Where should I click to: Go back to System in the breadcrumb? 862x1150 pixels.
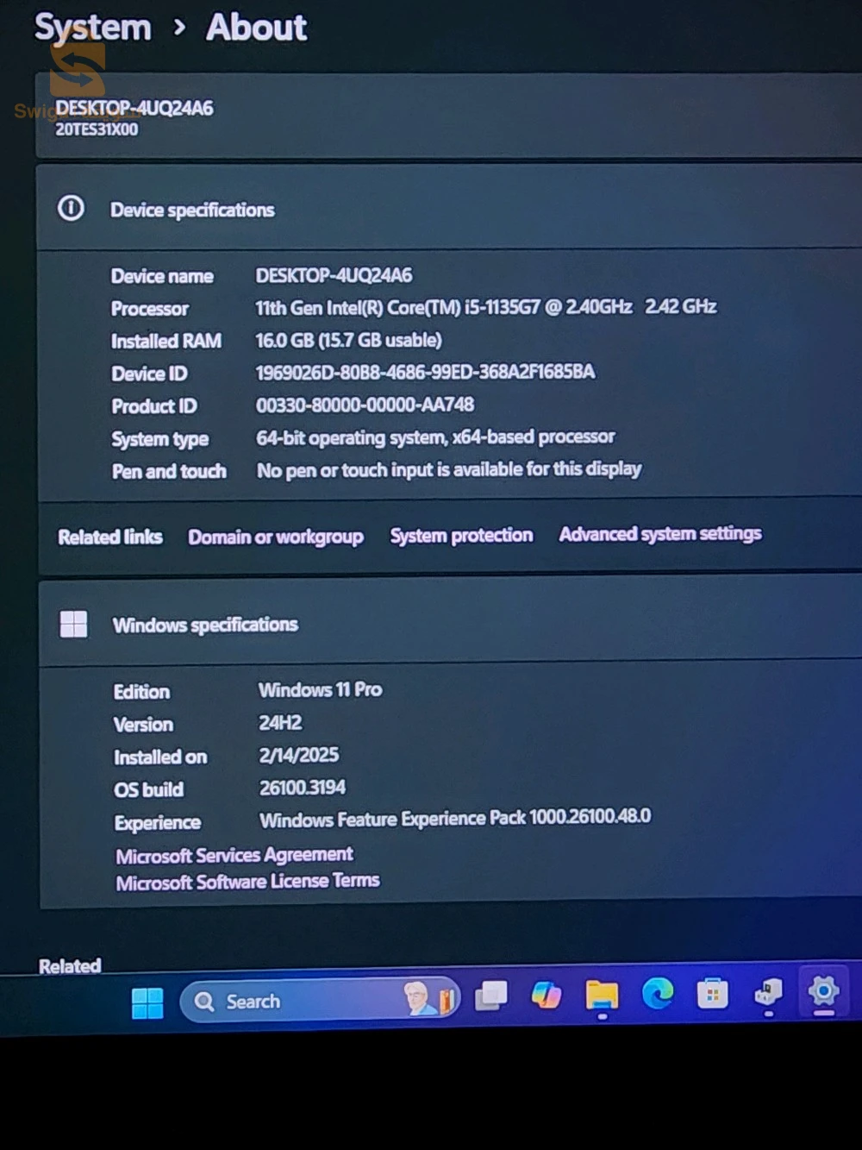(93, 28)
